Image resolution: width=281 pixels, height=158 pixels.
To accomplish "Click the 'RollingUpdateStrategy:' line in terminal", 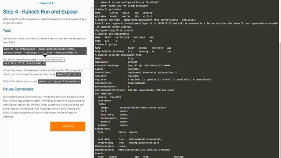I will 134,90.
